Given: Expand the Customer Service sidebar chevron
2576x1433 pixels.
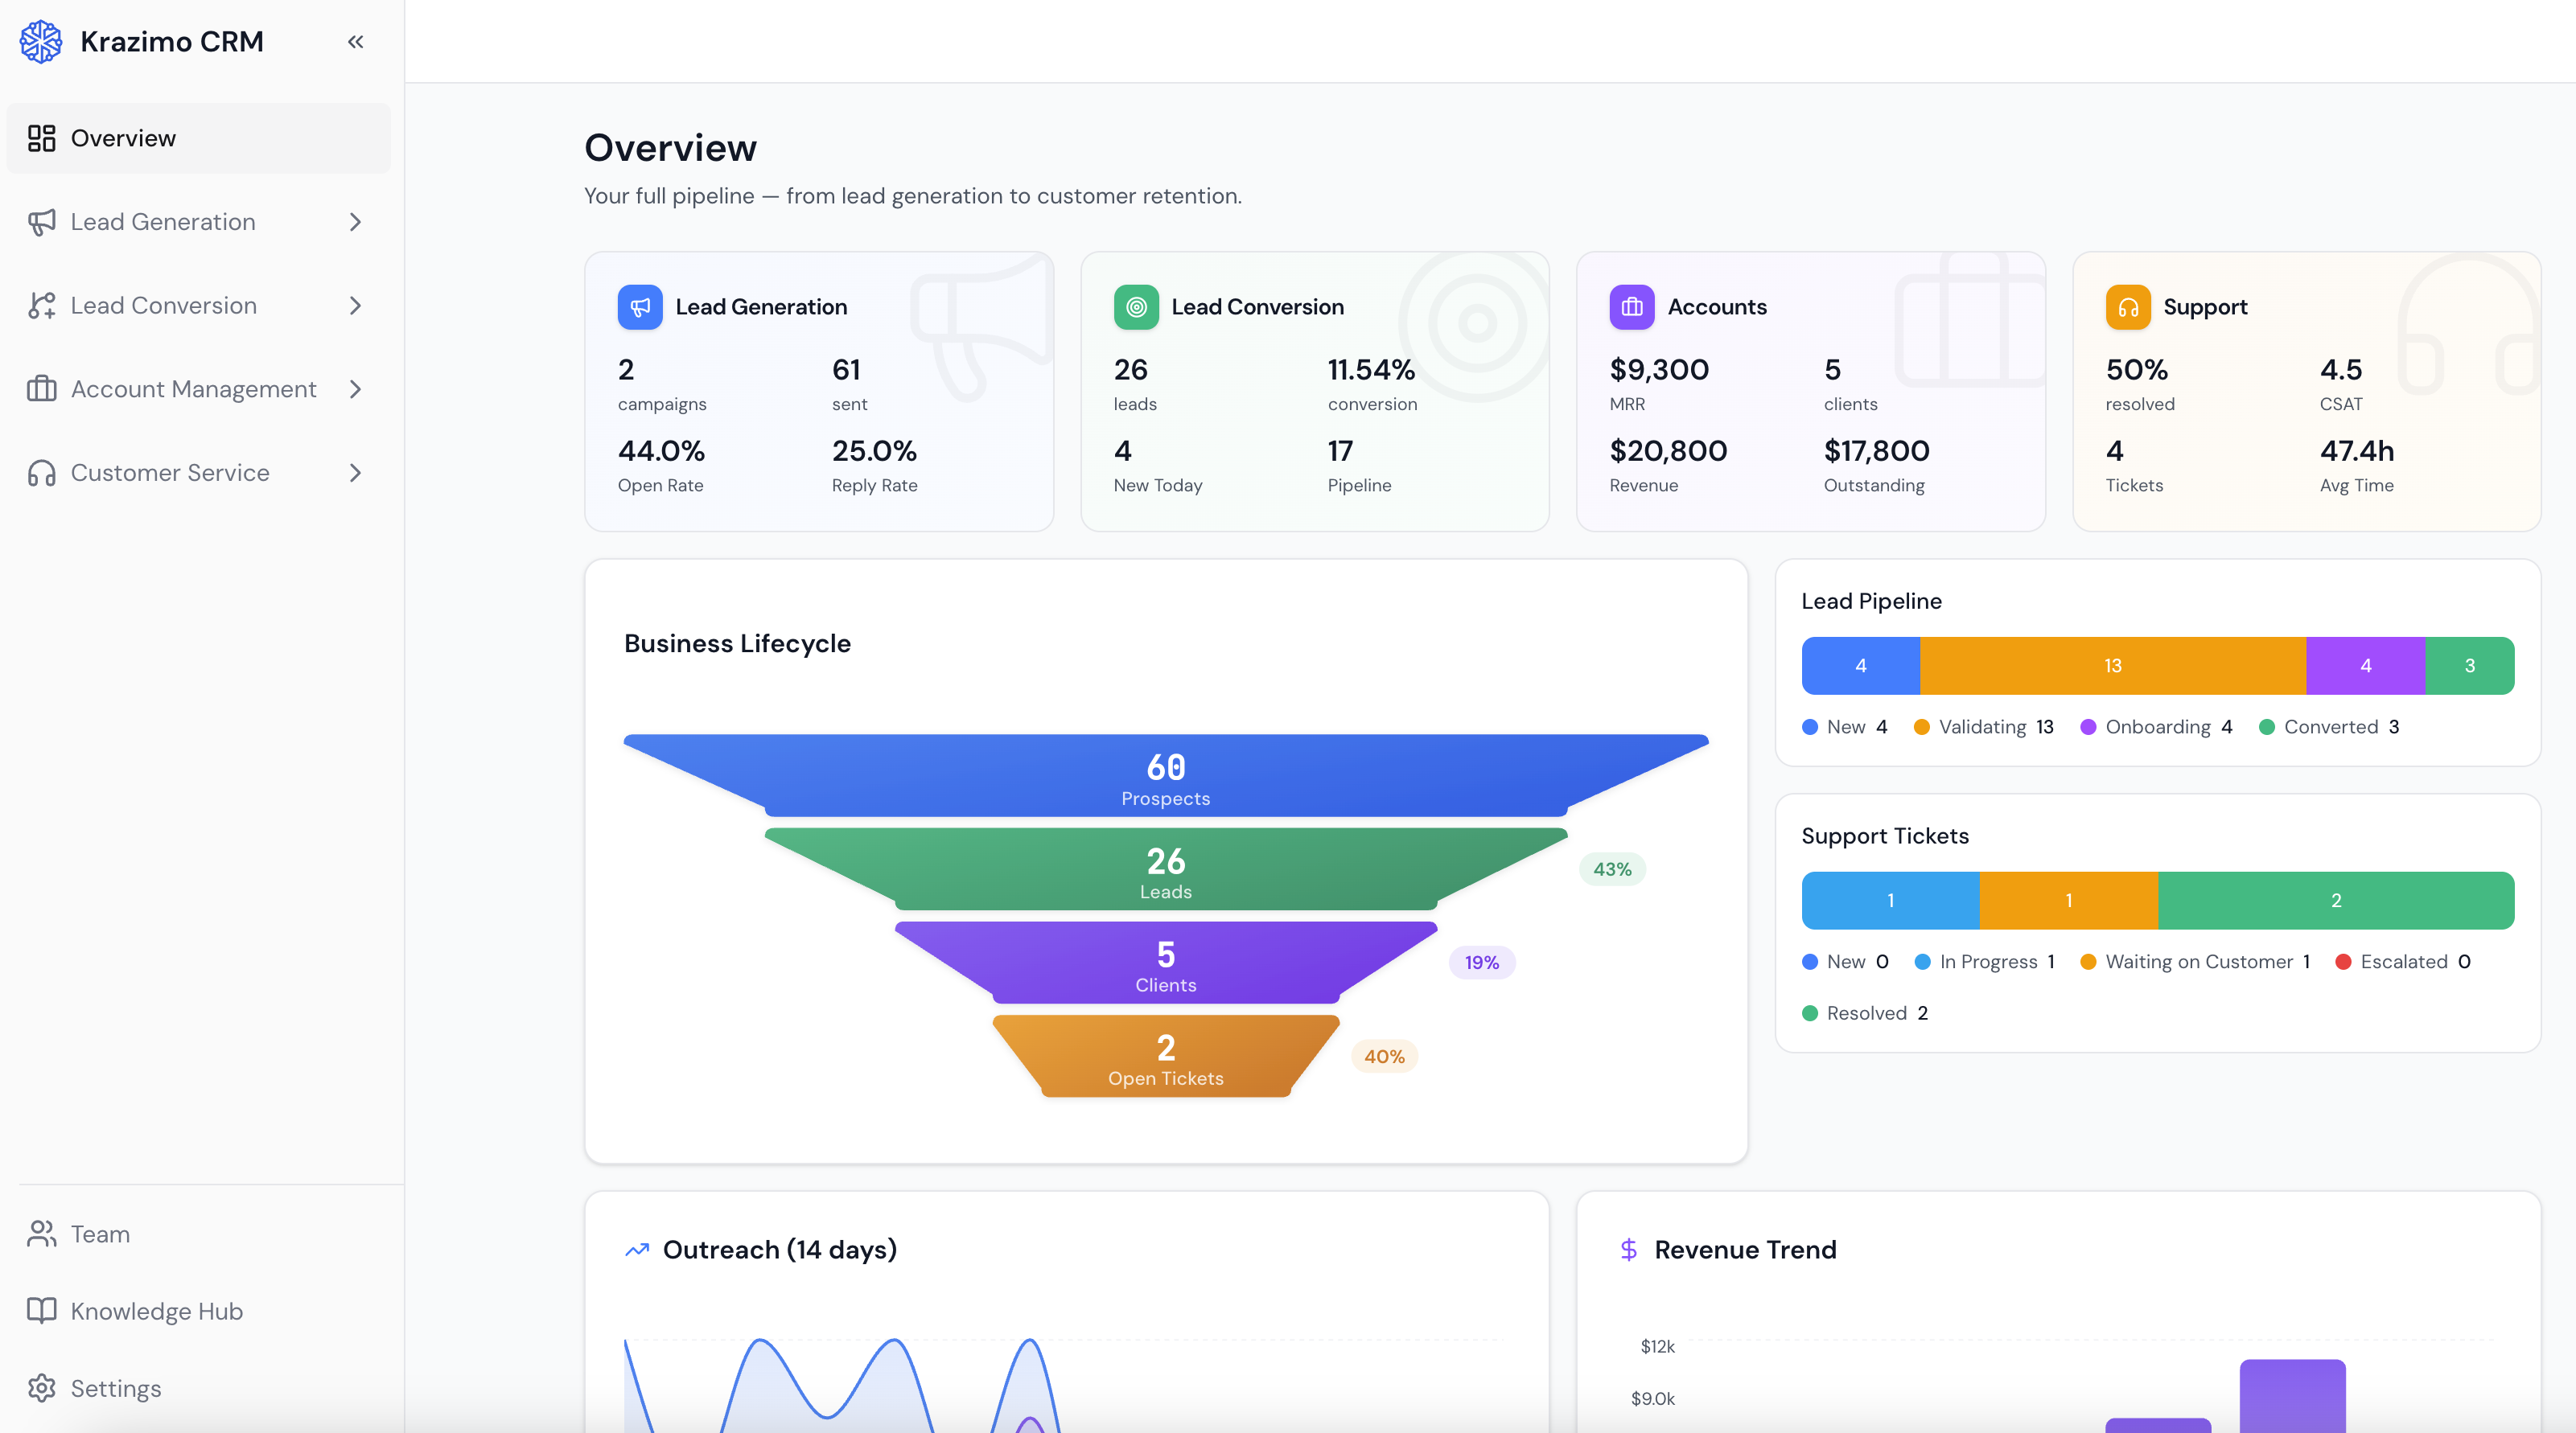Looking at the screenshot, I should pos(355,473).
